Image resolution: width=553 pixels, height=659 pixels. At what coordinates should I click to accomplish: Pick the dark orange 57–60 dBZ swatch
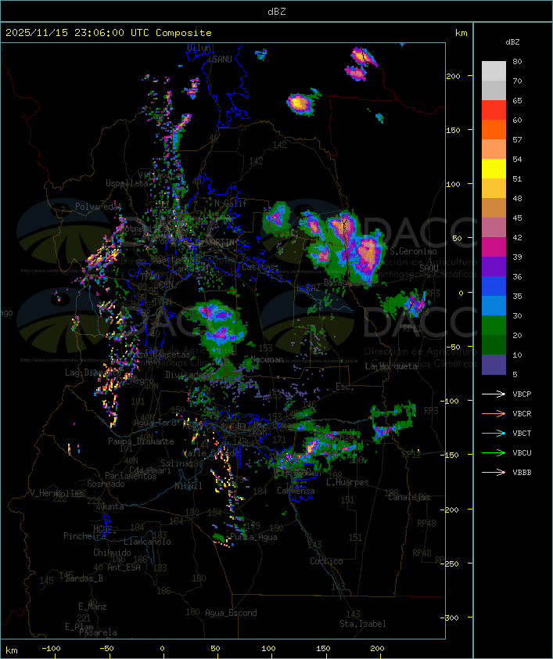tap(494, 129)
